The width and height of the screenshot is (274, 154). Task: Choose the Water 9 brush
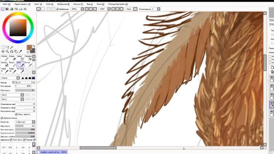5,71
